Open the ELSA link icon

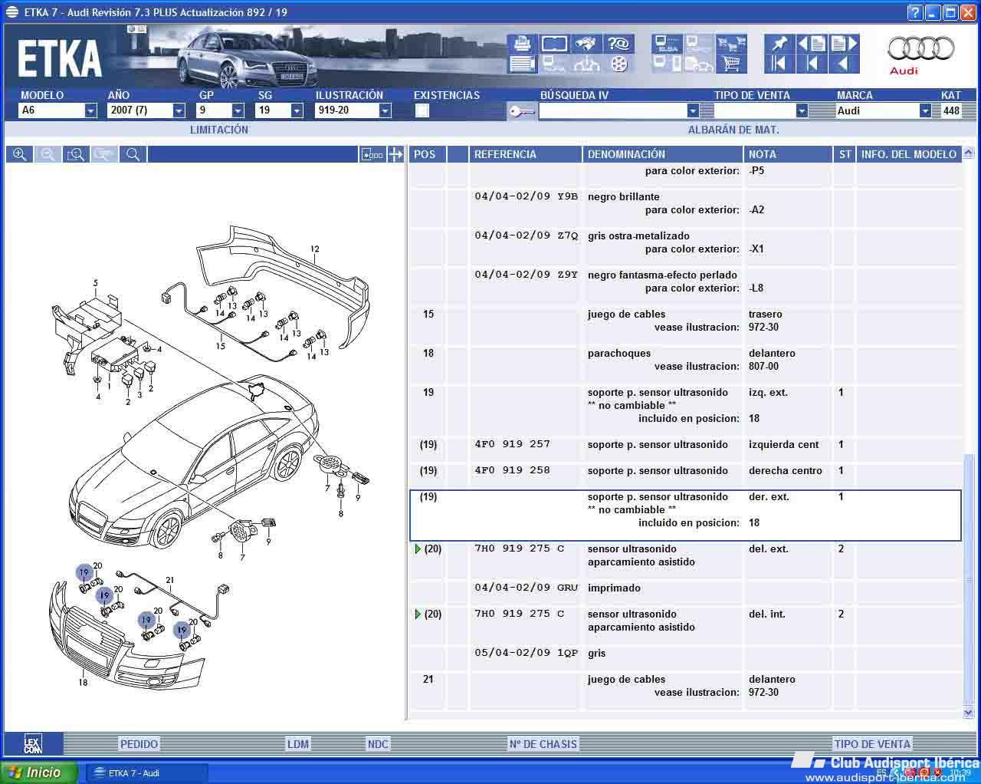pos(667,44)
